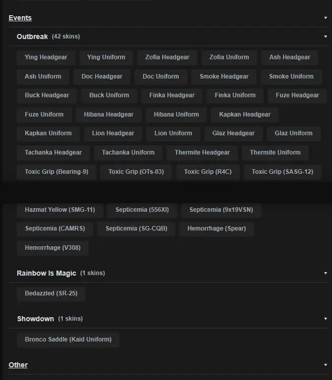Pick Septicemia (SG-CQB) weapon skin
The image size is (332, 380).
pyautogui.click(x=137, y=229)
